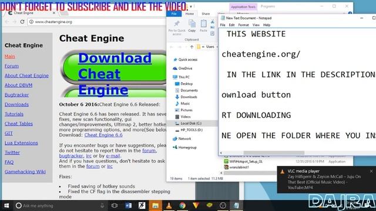This screenshot has height=211, width=376.
Task: Open the Bugtracker sidebar link
Action: coord(17,95)
